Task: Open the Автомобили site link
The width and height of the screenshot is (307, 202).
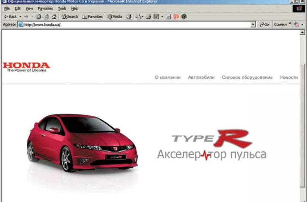Action: tap(201, 78)
